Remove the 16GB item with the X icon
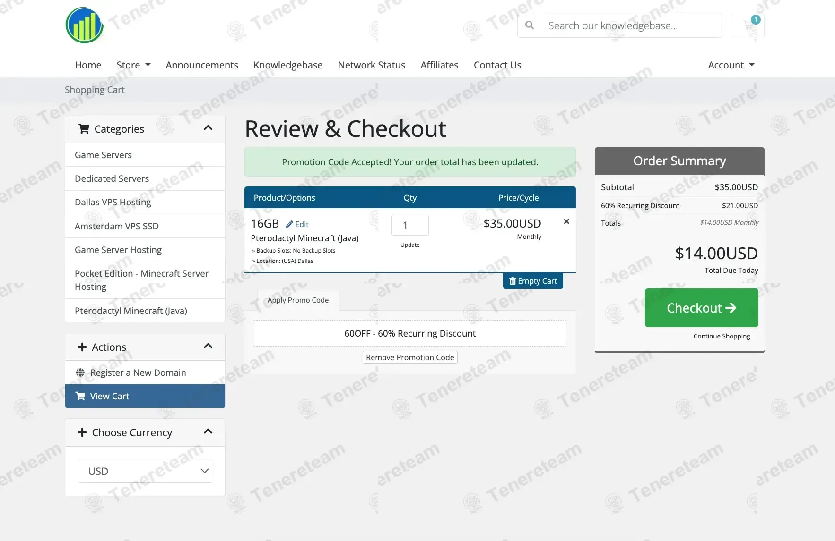The height and width of the screenshot is (541, 835). [x=566, y=221]
